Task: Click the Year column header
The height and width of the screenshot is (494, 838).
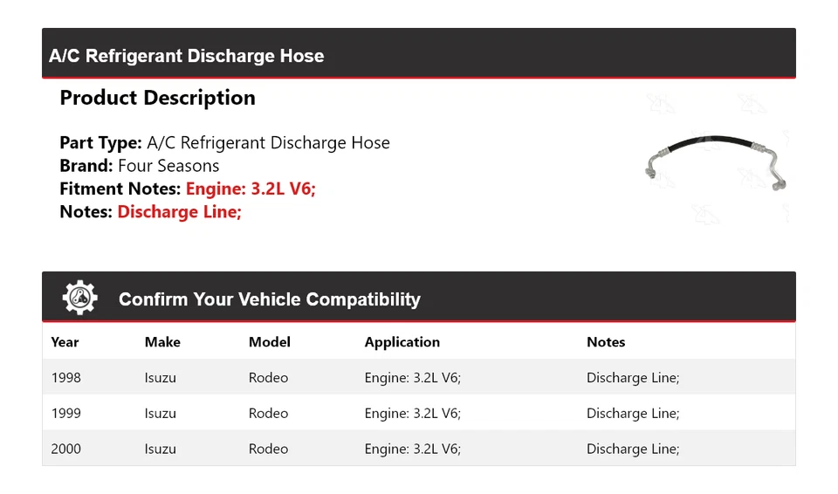Action: coord(65,342)
